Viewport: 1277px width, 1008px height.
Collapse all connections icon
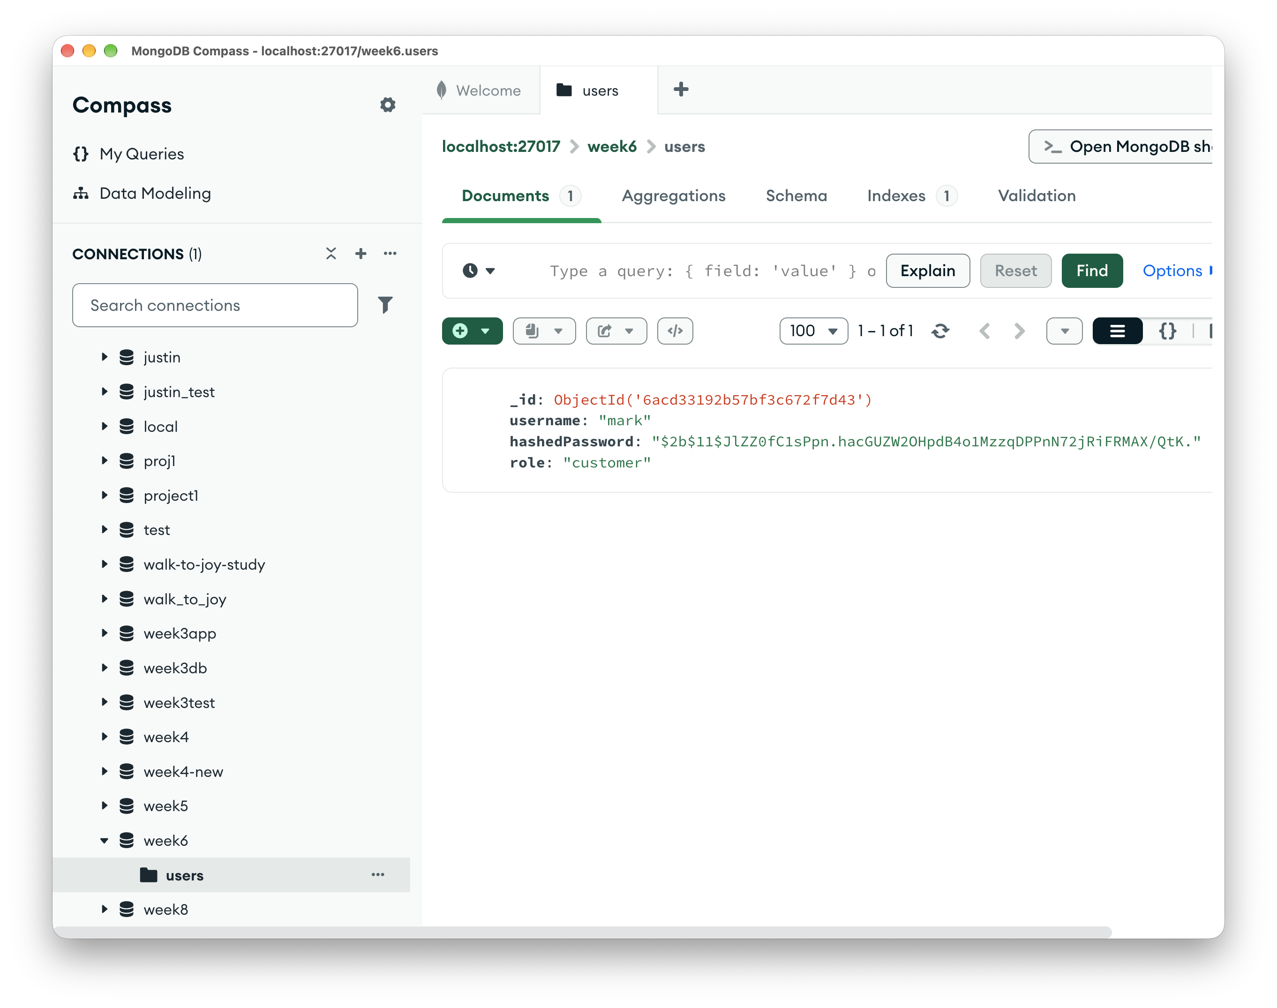point(331,254)
